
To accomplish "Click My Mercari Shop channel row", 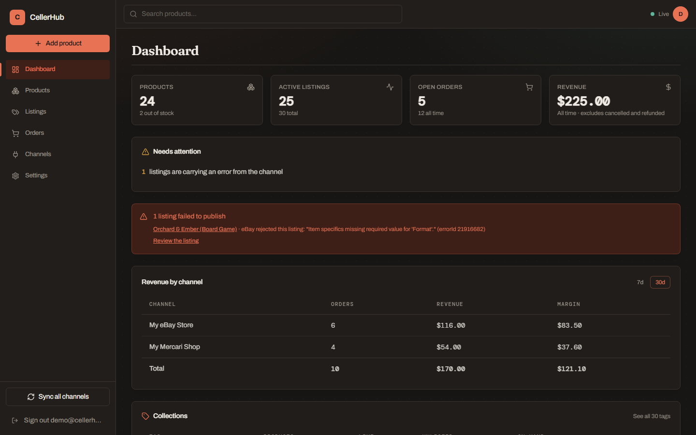I will (406, 347).
